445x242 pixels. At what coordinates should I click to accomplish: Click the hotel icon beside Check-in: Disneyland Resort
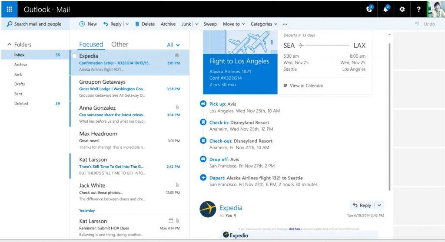(x=203, y=122)
